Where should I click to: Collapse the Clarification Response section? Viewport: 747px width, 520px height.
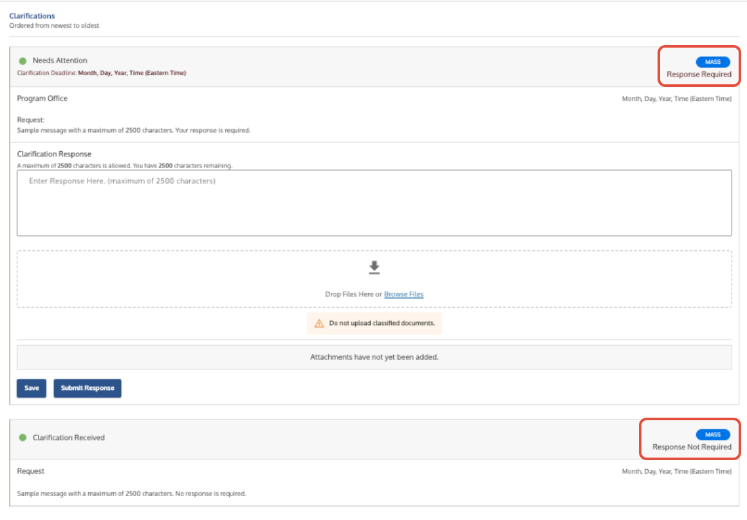(54, 154)
